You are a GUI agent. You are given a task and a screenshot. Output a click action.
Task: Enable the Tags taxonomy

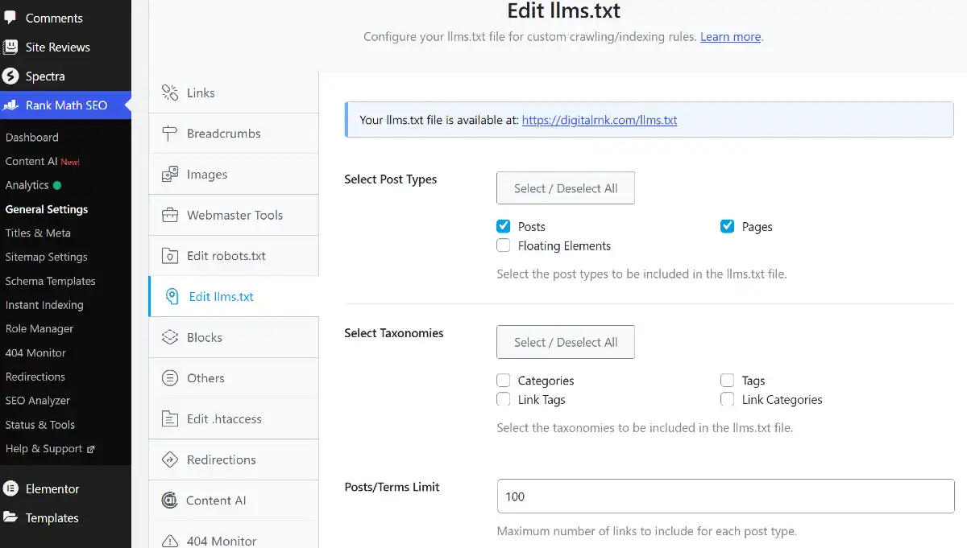coord(728,380)
